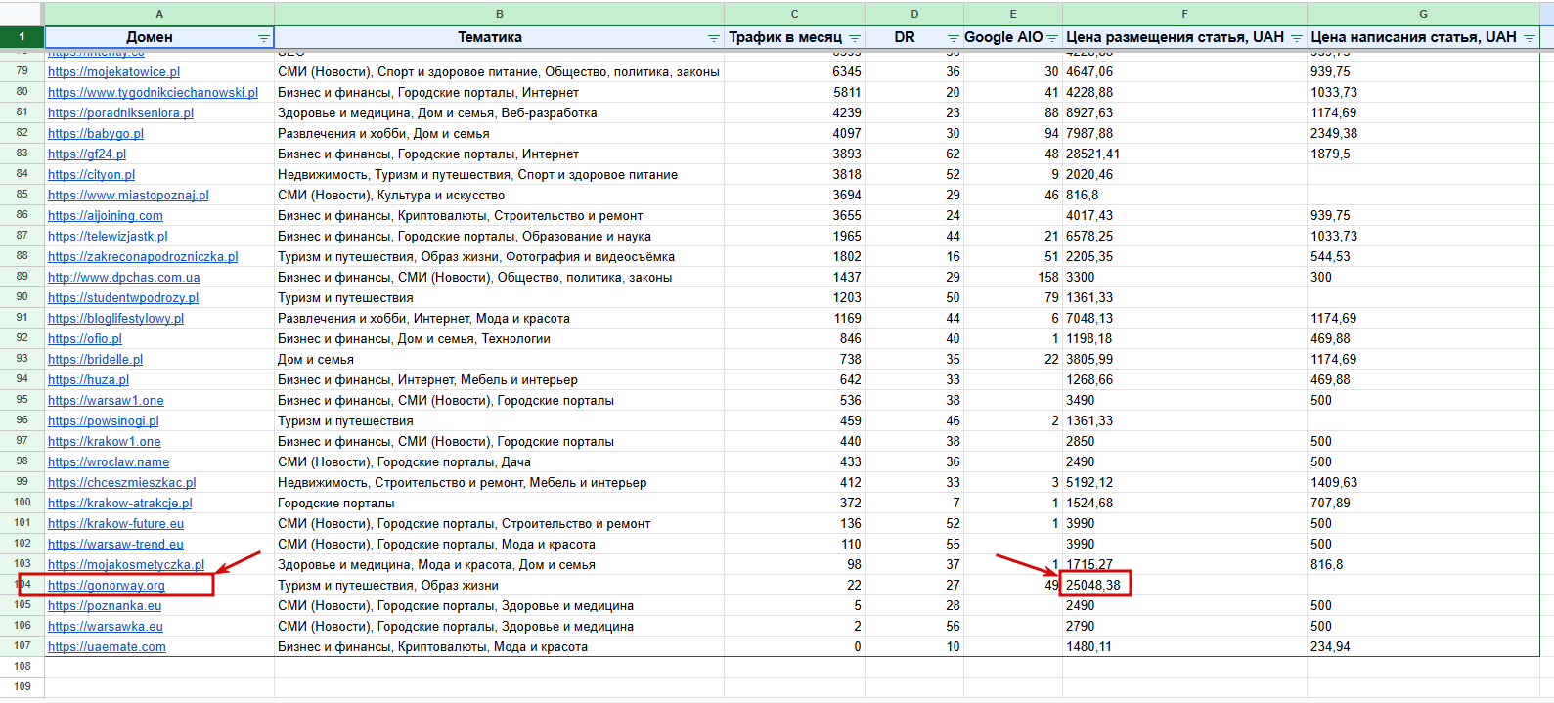
Task: Open the gf24.pl link
Action: click(87, 154)
